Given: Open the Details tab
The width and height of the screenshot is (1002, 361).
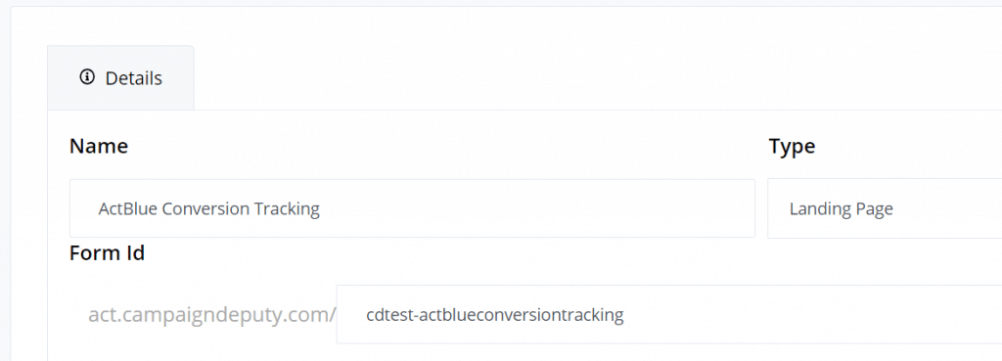Looking at the screenshot, I should 120,78.
